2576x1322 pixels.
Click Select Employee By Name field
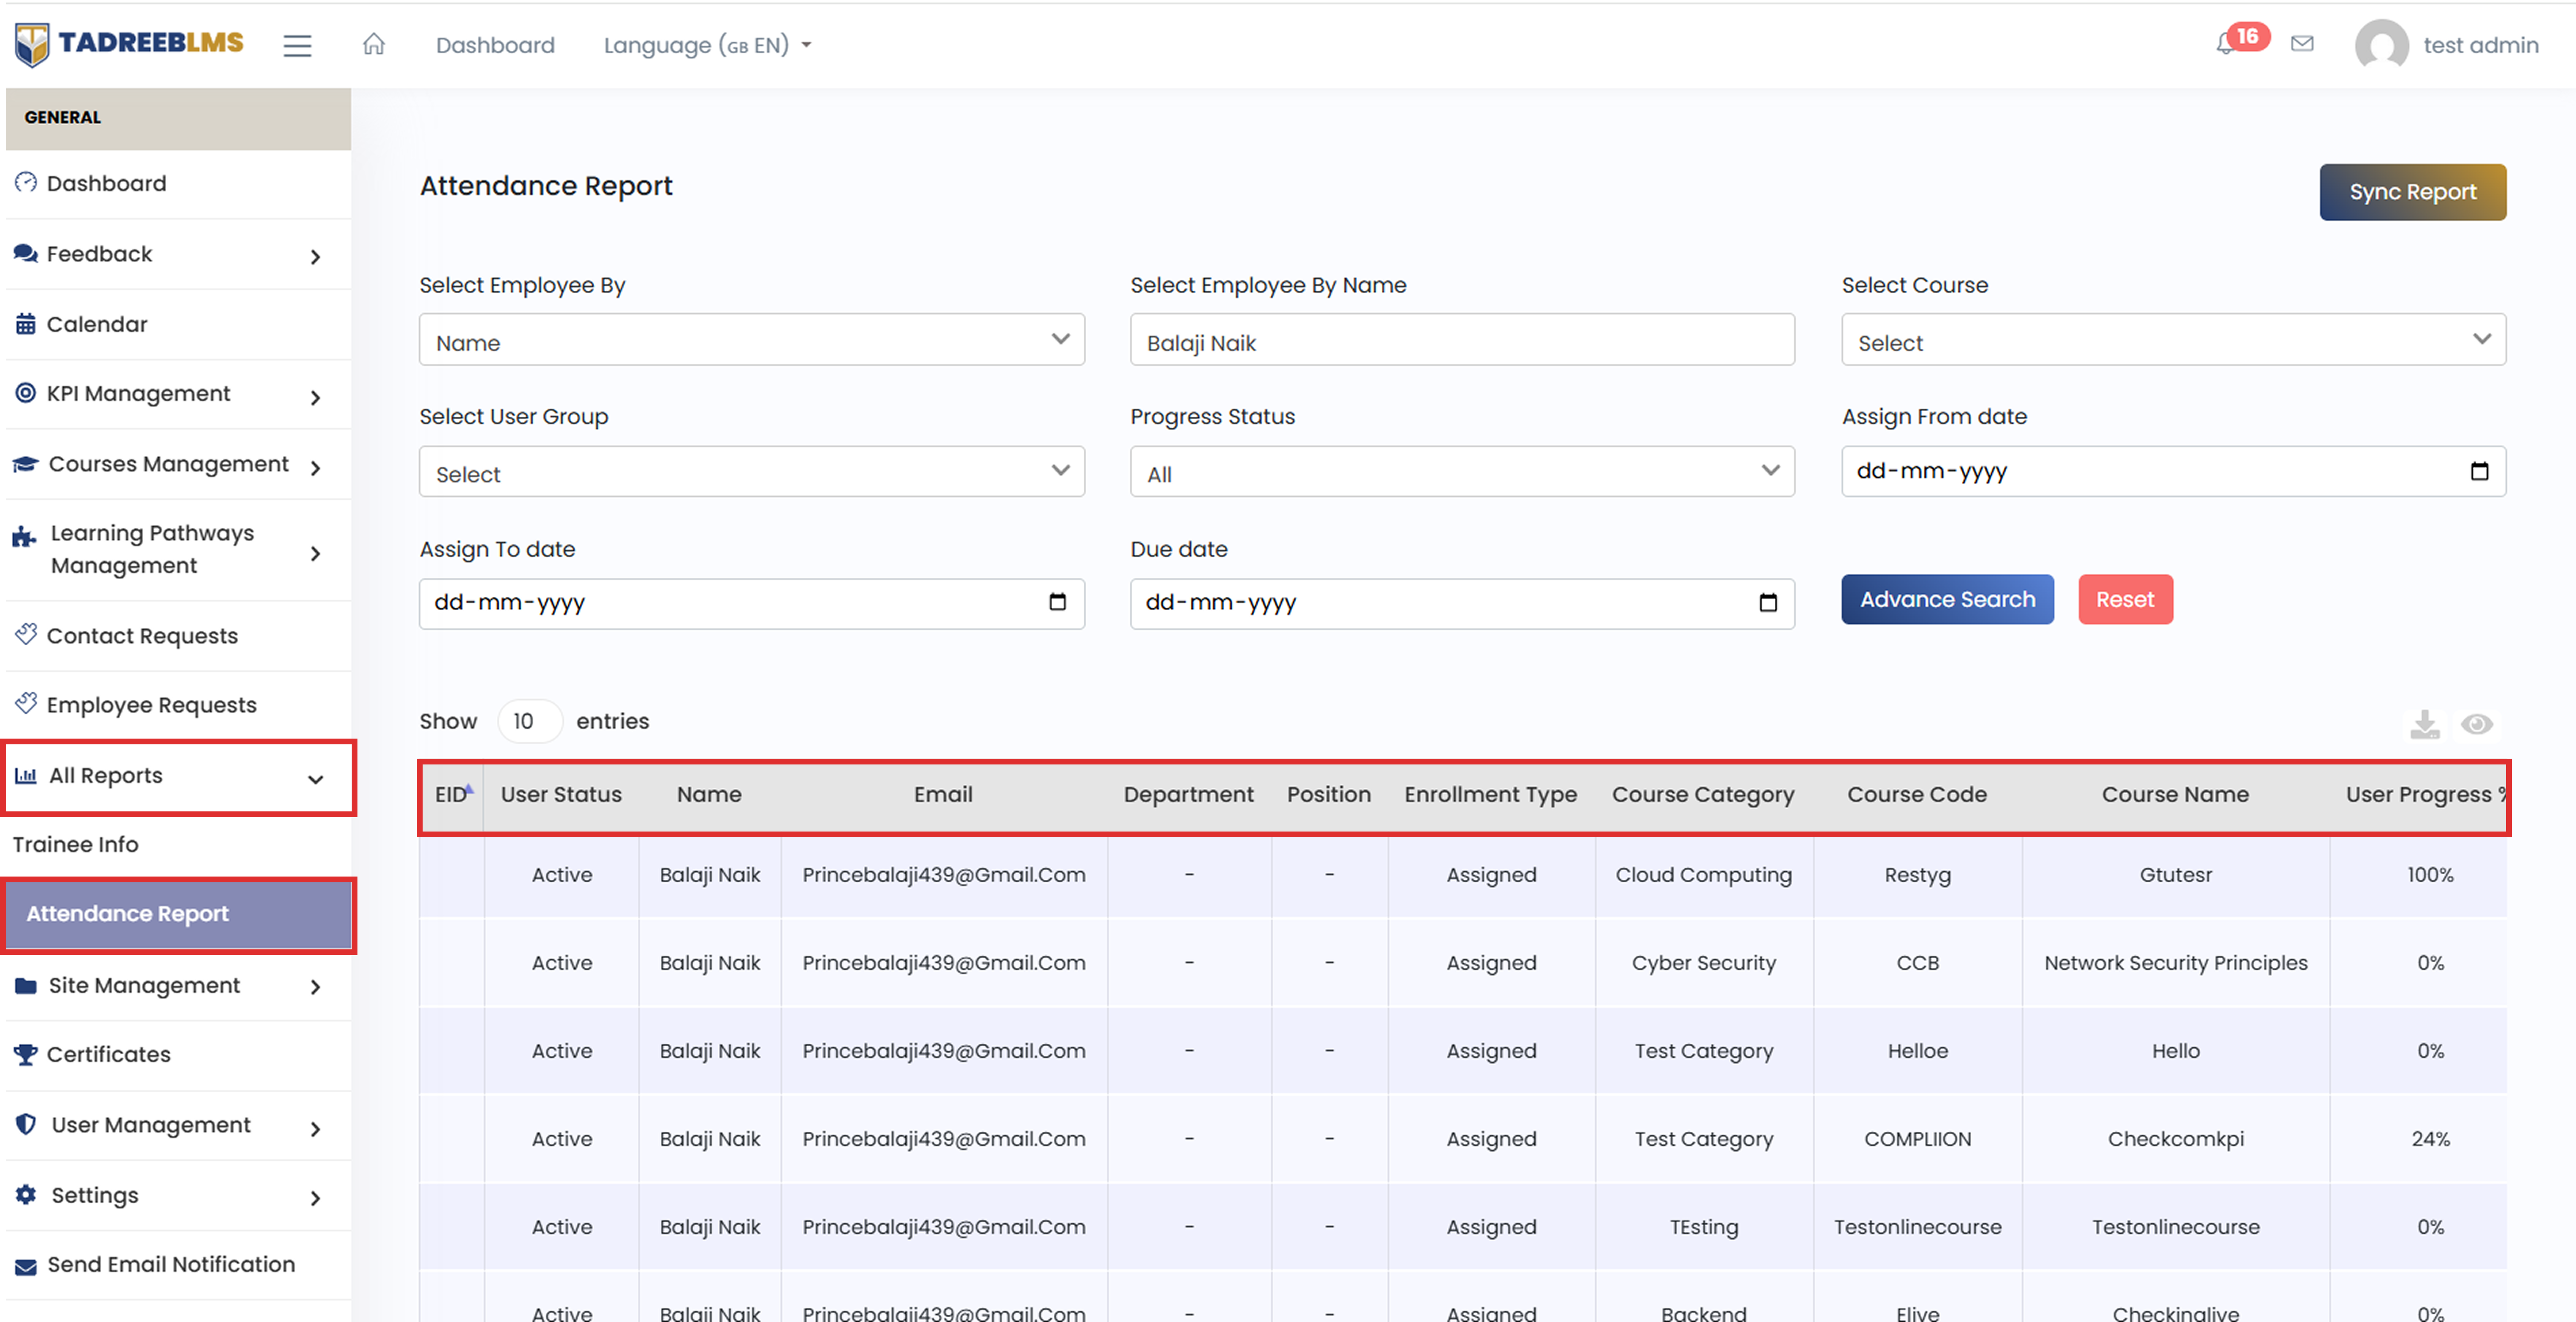(1462, 341)
